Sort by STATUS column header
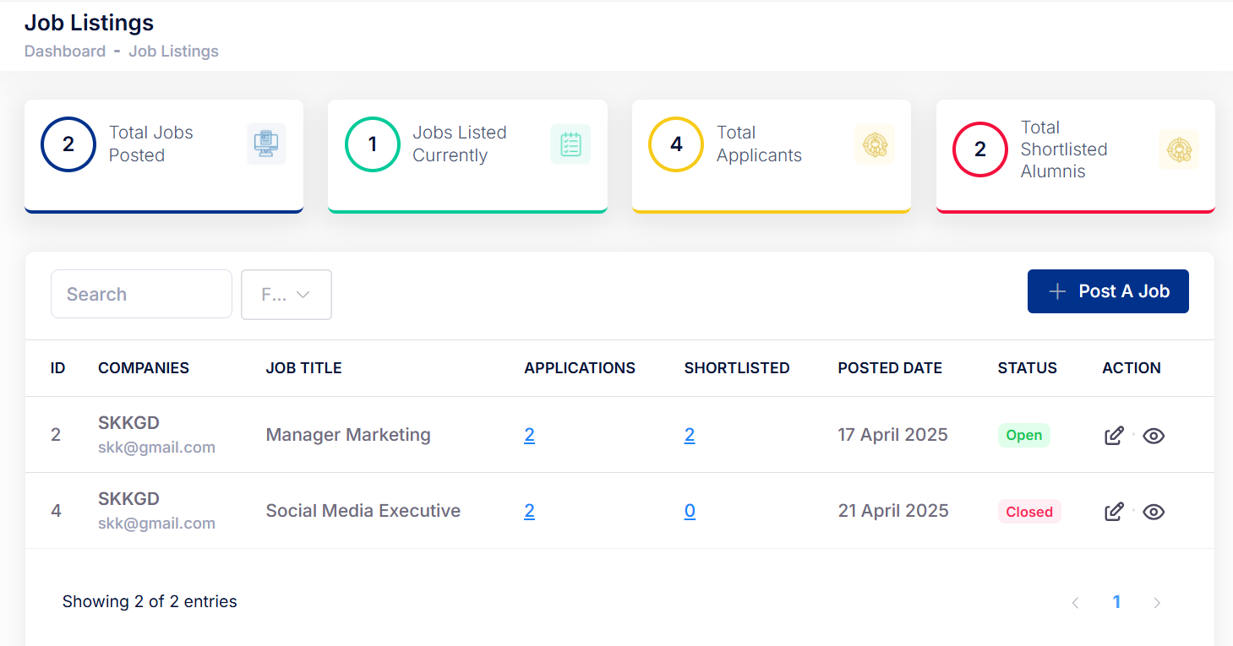This screenshot has height=646, width=1233. coord(1028,368)
